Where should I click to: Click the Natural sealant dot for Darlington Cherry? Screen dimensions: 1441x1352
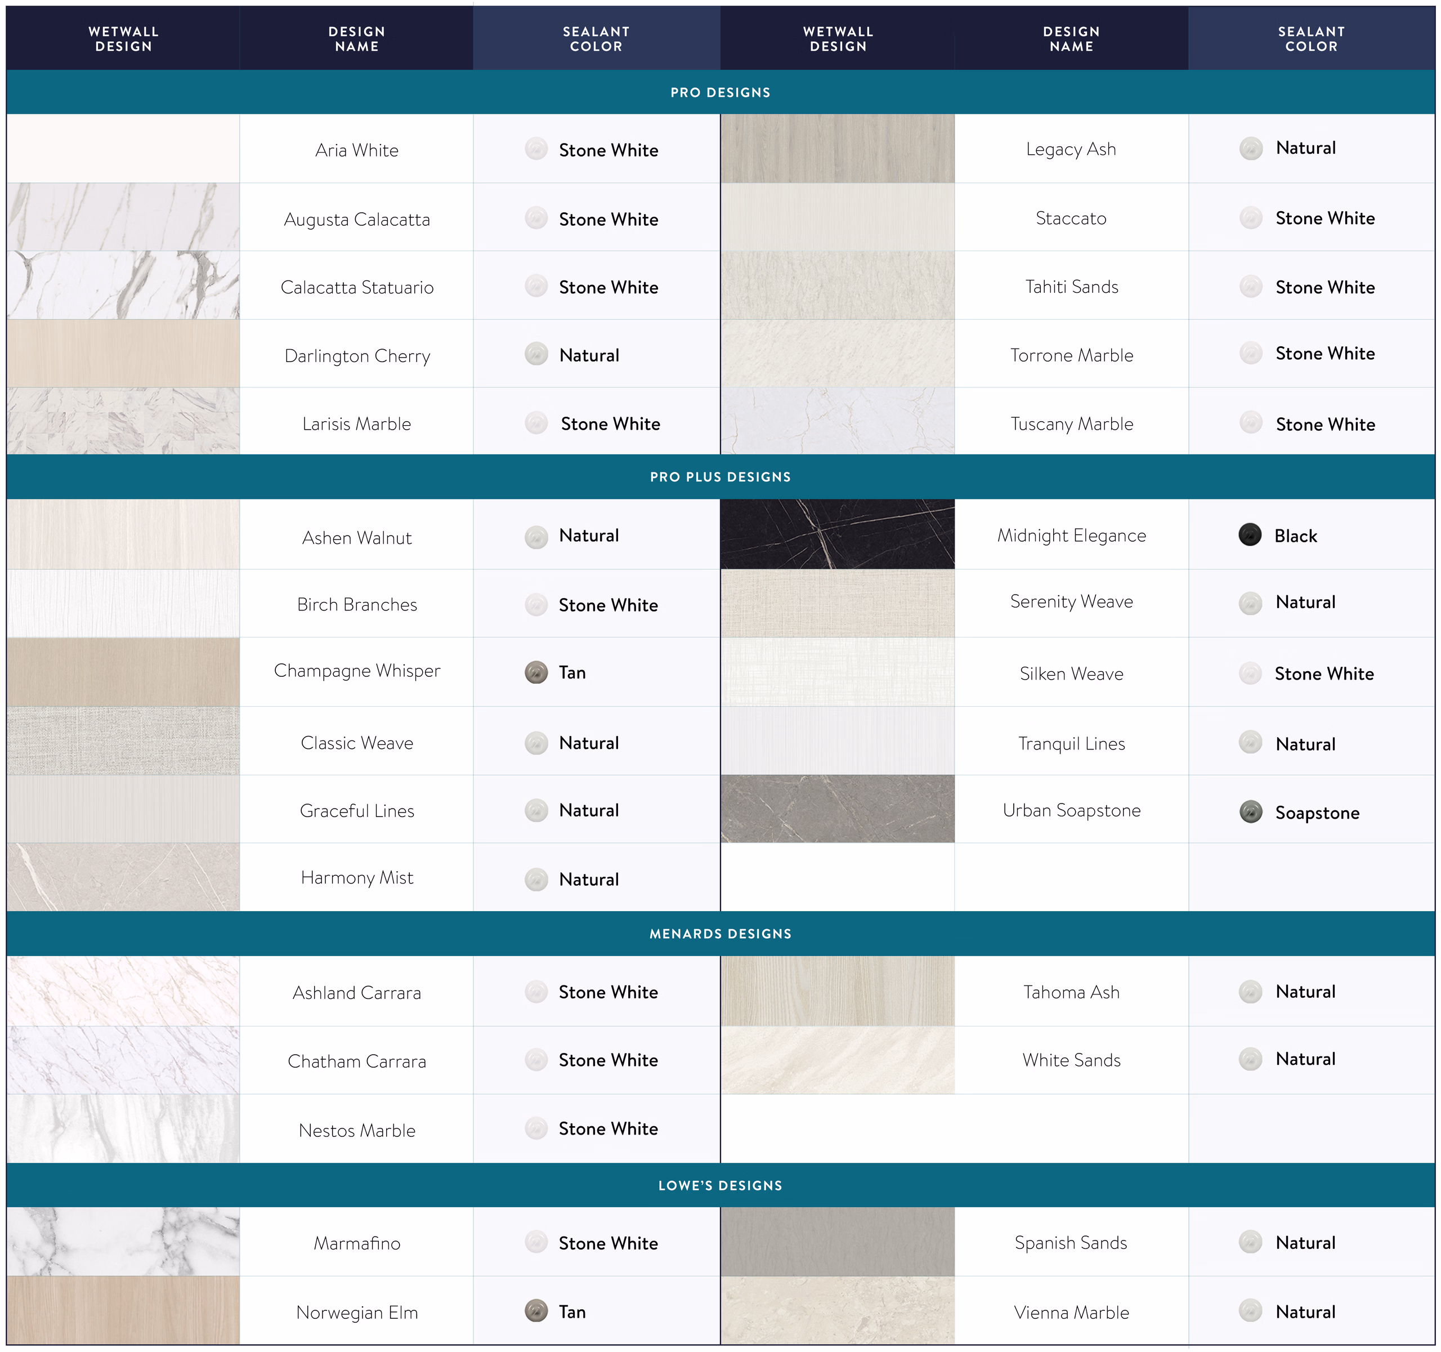[536, 355]
